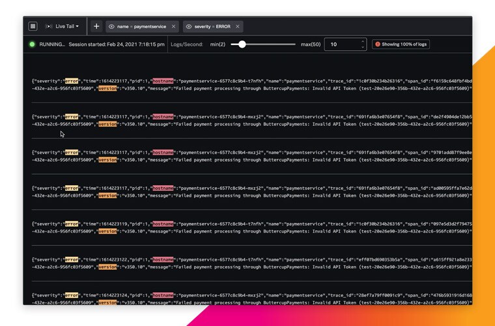Select log entry with time 1614223124
Screen dimensions: 495x326
click(x=252, y=299)
